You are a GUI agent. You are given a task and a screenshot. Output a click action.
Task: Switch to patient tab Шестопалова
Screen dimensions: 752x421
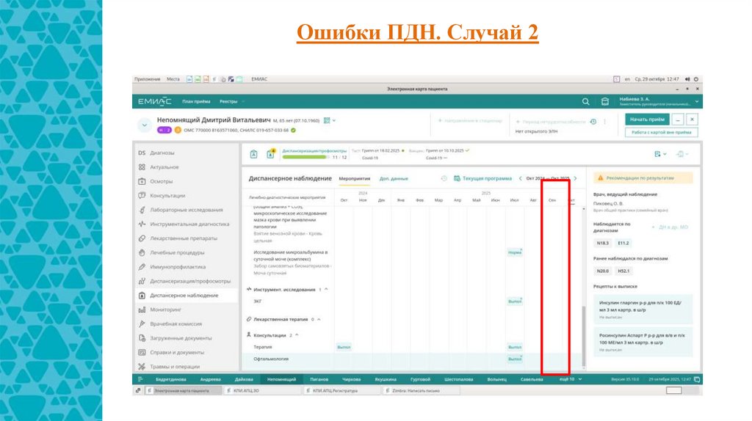[x=458, y=379]
